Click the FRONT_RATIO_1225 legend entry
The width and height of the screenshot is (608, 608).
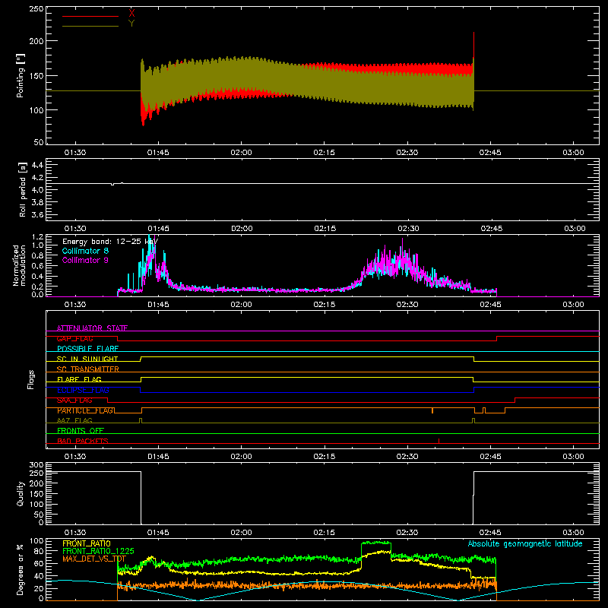click(x=99, y=552)
